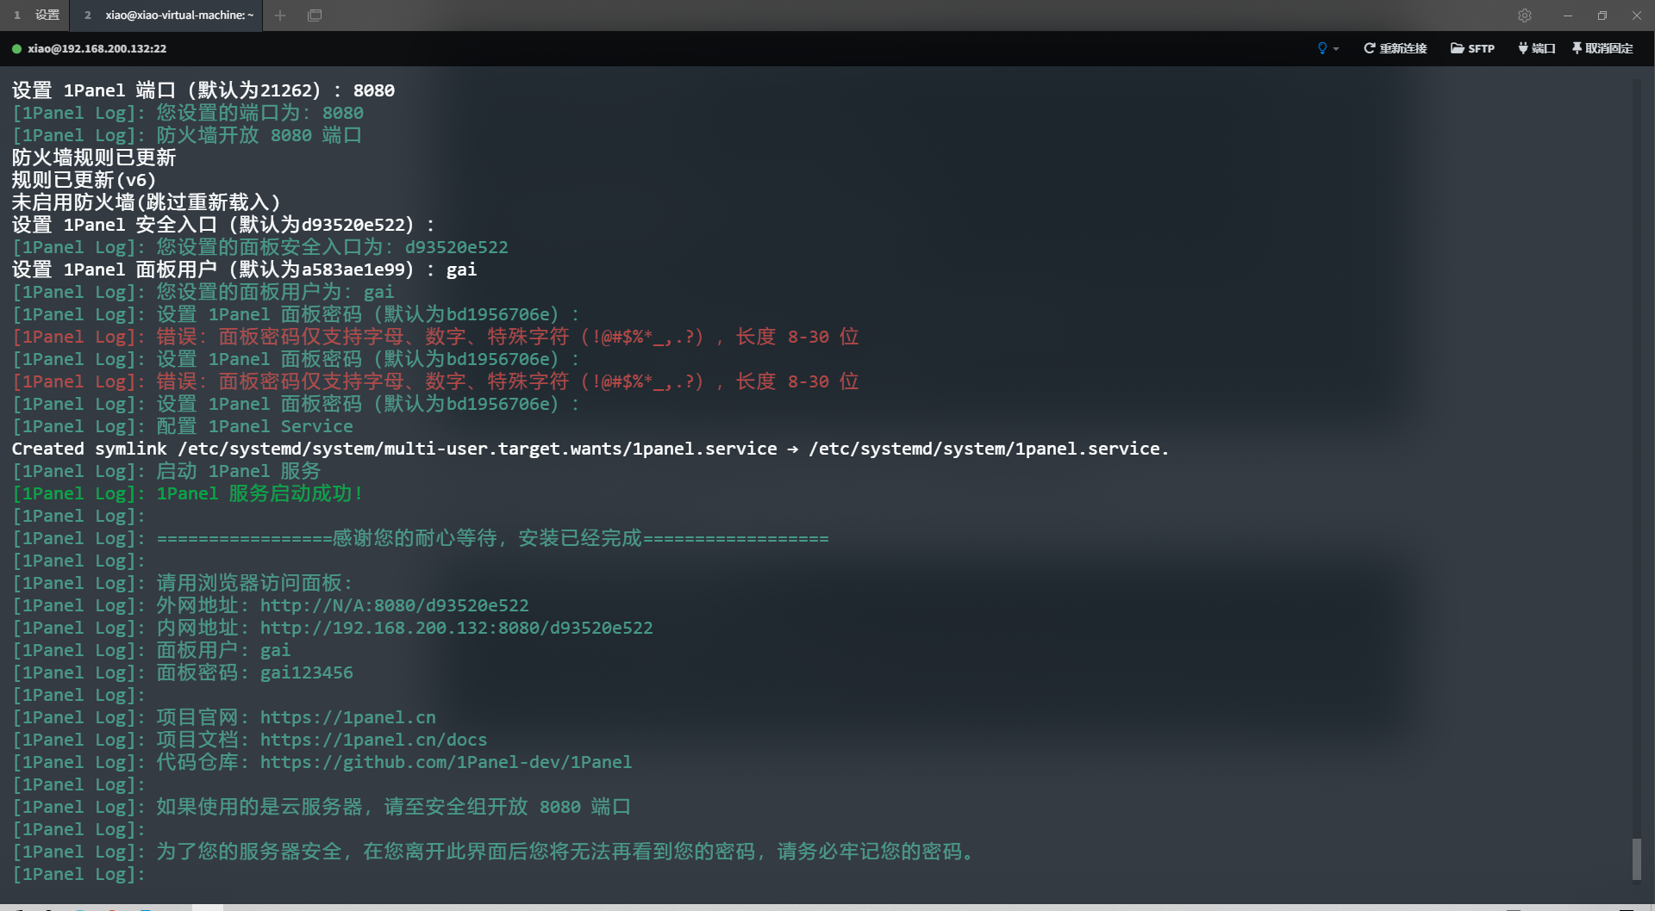Click the 设置 1Panel 面板用户 prompt line

coord(244,270)
